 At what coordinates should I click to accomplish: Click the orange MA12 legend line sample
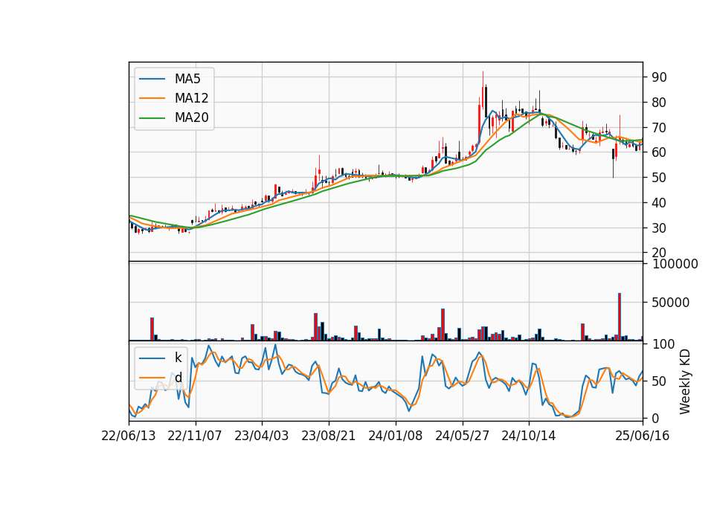(152, 98)
